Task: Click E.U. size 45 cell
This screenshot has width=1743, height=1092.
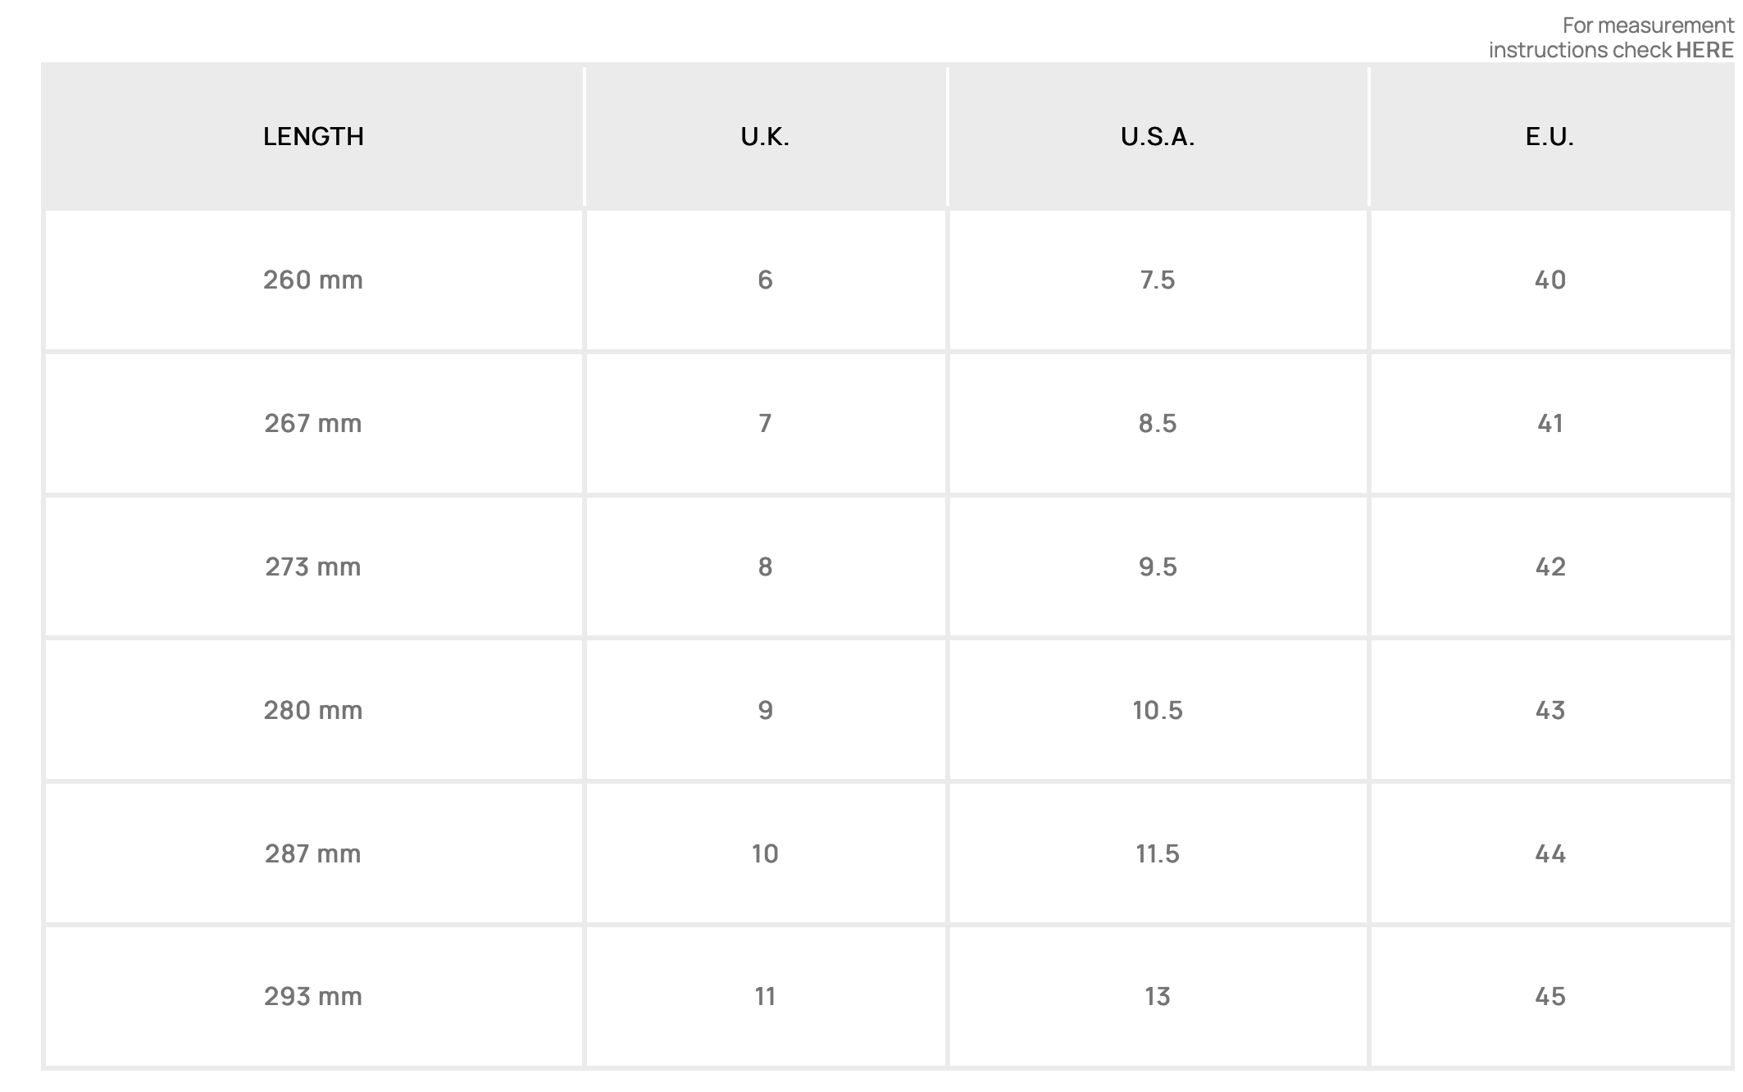Action: pyautogui.click(x=1550, y=996)
